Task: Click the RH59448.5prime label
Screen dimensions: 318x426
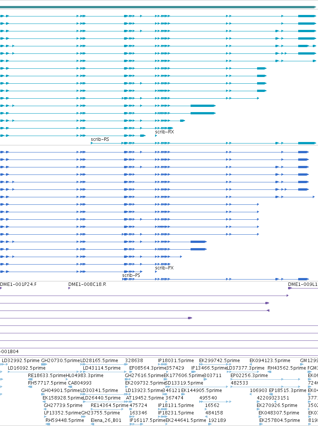Action: tap(65, 420)
